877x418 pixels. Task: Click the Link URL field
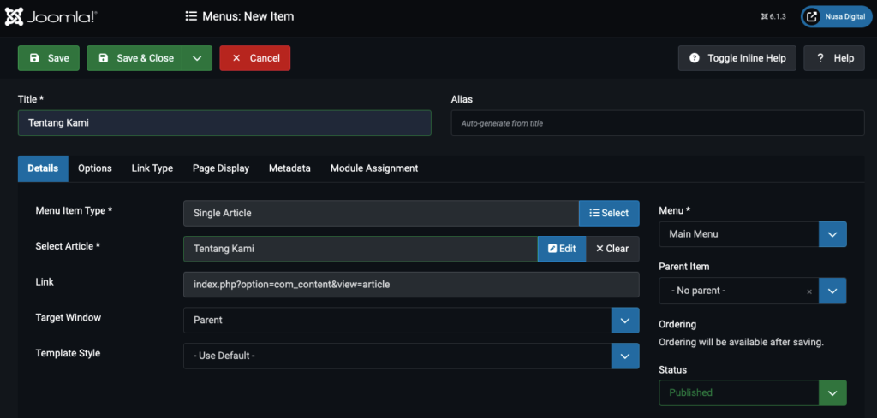pyautogui.click(x=411, y=285)
